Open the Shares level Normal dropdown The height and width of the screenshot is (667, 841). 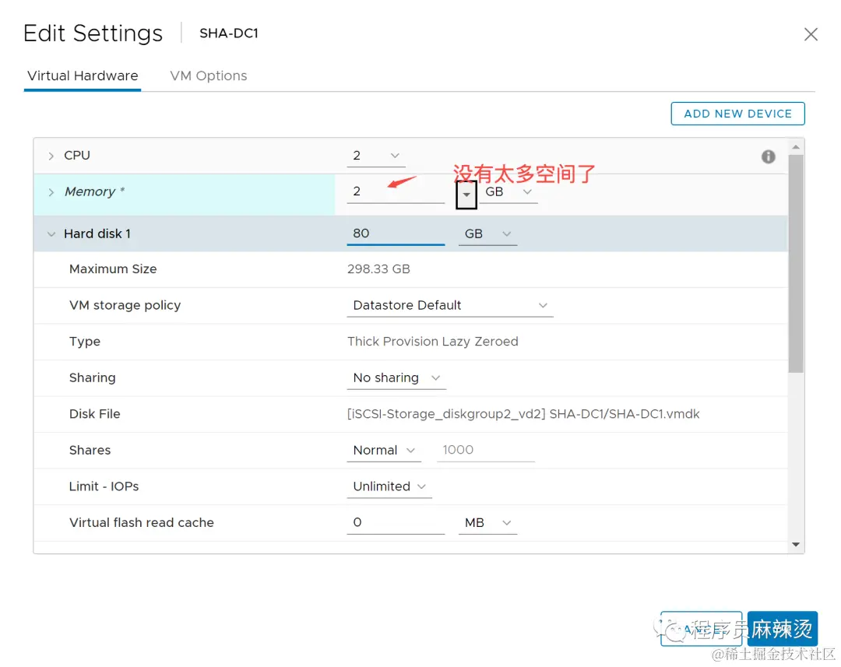point(383,450)
